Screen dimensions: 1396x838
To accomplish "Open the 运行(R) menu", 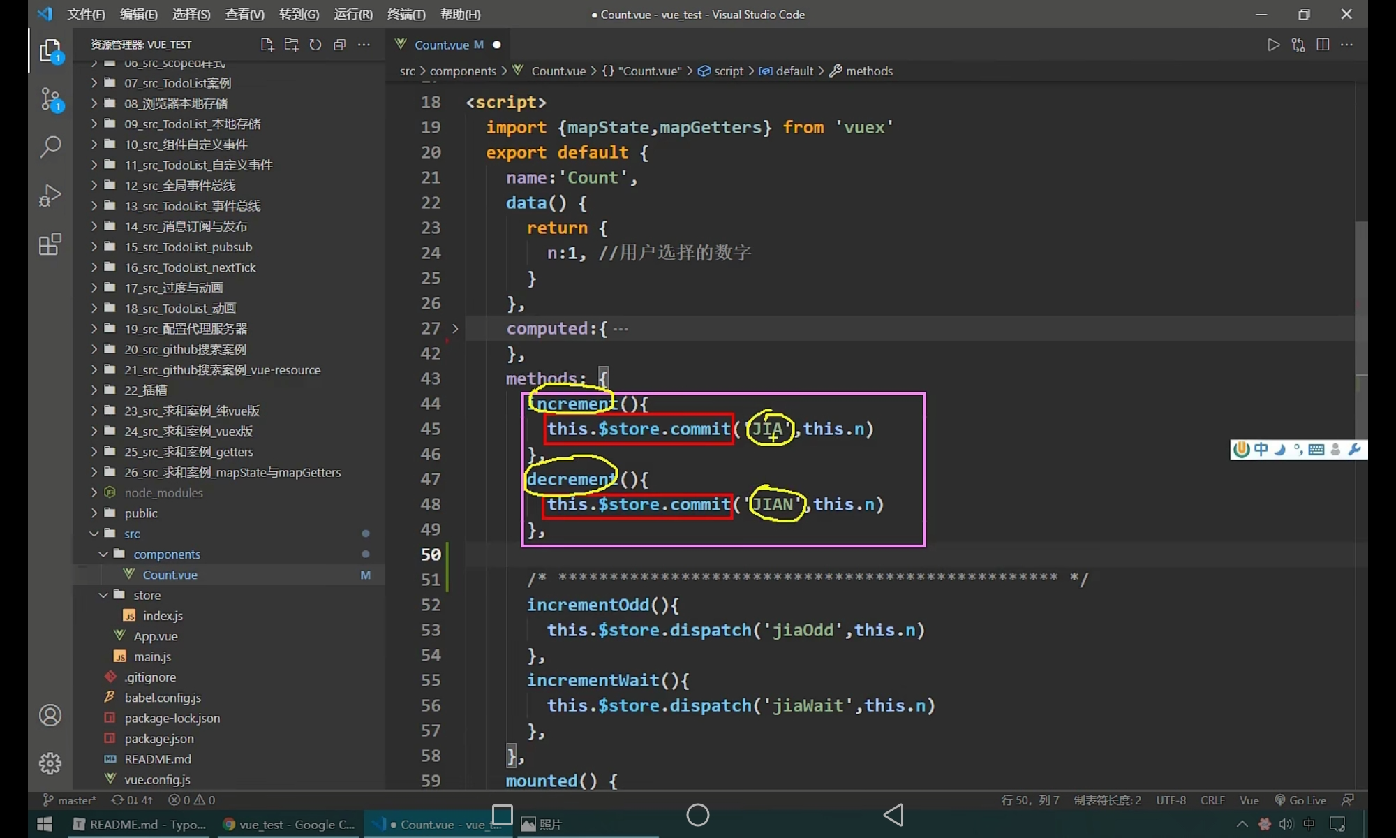I will pos(353,14).
